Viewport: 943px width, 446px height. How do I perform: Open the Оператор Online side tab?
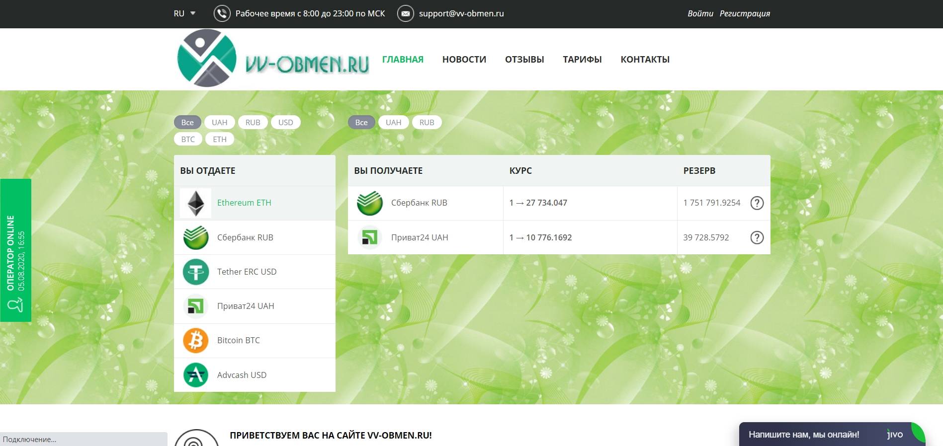(15, 250)
